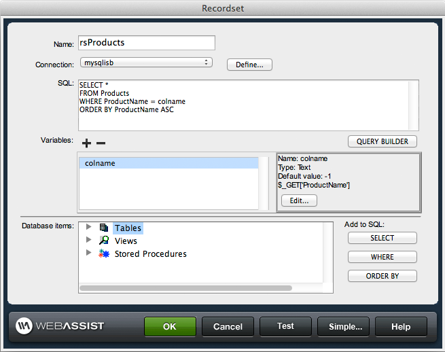Add selected item to SQL WHERE
Image resolution: width=445 pixels, height=352 pixels.
(x=382, y=257)
